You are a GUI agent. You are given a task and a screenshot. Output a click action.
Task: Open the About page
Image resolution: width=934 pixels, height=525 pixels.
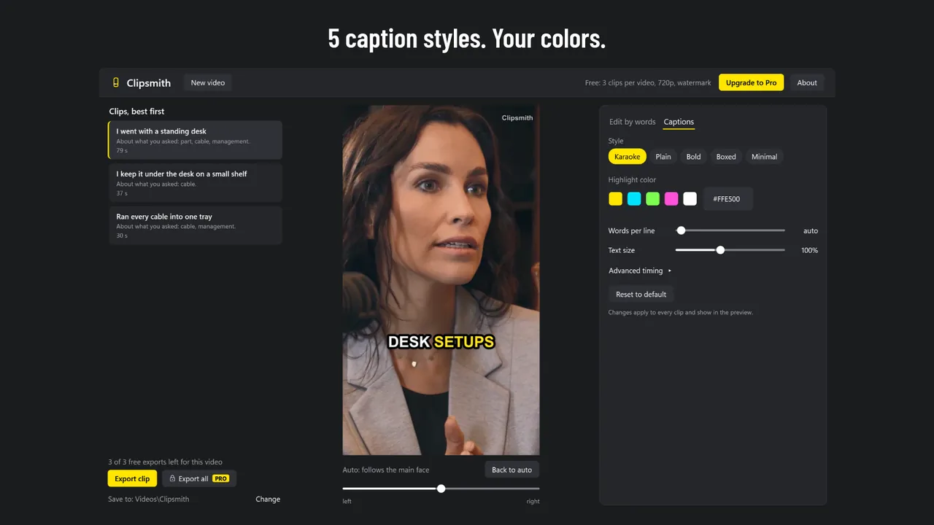[807, 82]
